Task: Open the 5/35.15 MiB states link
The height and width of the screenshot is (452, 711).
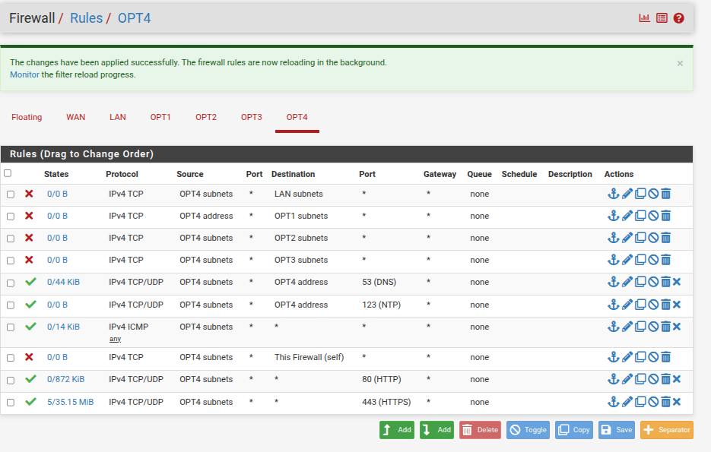Action: (70, 402)
